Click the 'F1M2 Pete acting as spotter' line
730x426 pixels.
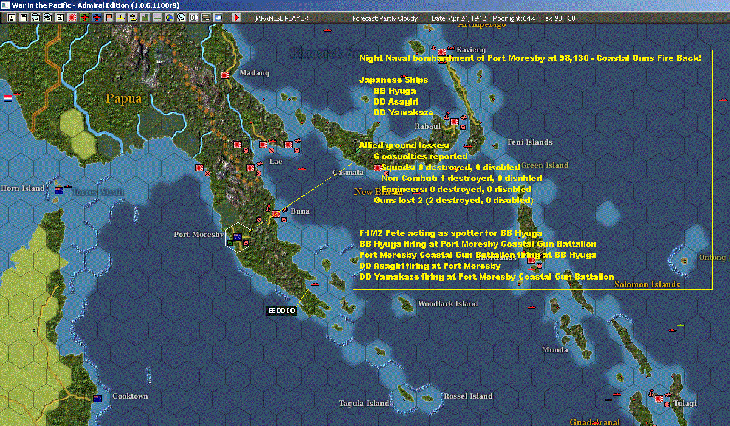click(x=451, y=233)
